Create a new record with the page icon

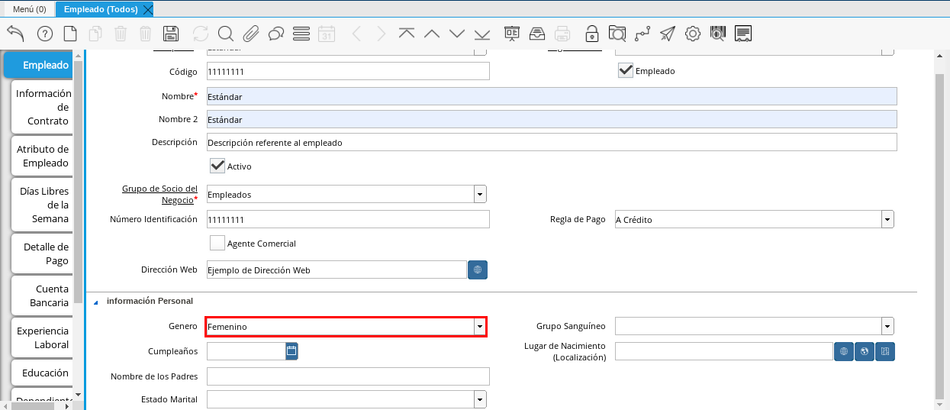click(70, 34)
